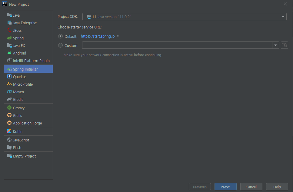Click the Grails icon
The height and width of the screenshot is (192, 293).
tap(9, 115)
